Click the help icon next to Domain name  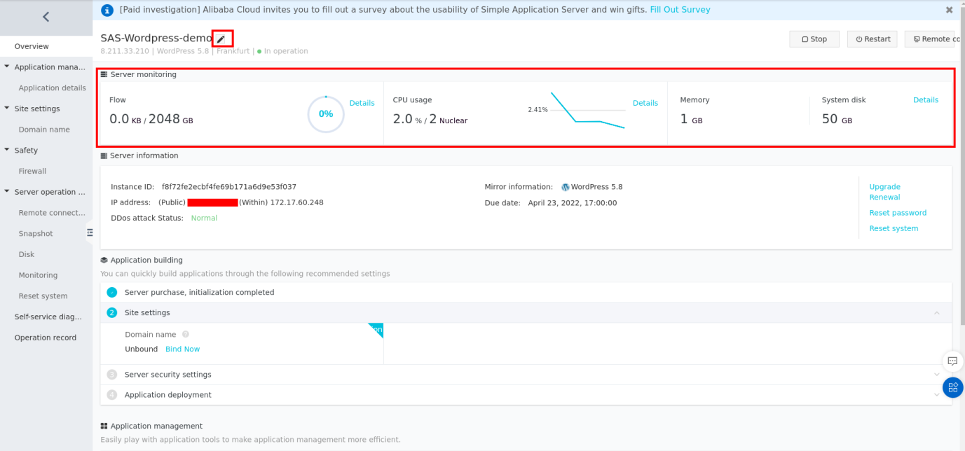186,335
